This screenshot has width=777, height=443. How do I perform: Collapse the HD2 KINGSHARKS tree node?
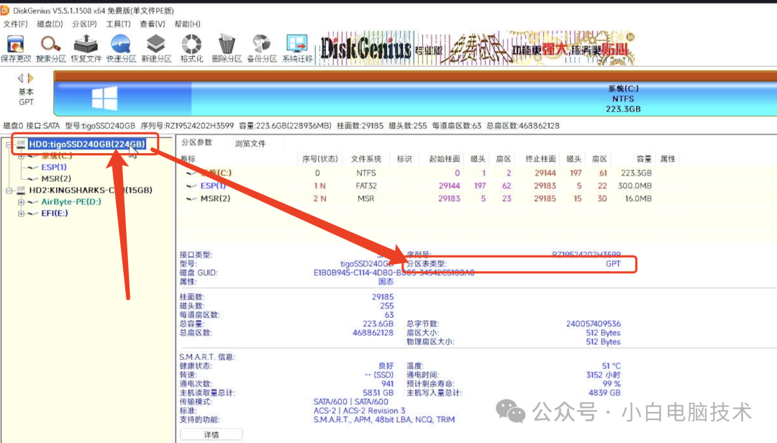(x=9, y=191)
